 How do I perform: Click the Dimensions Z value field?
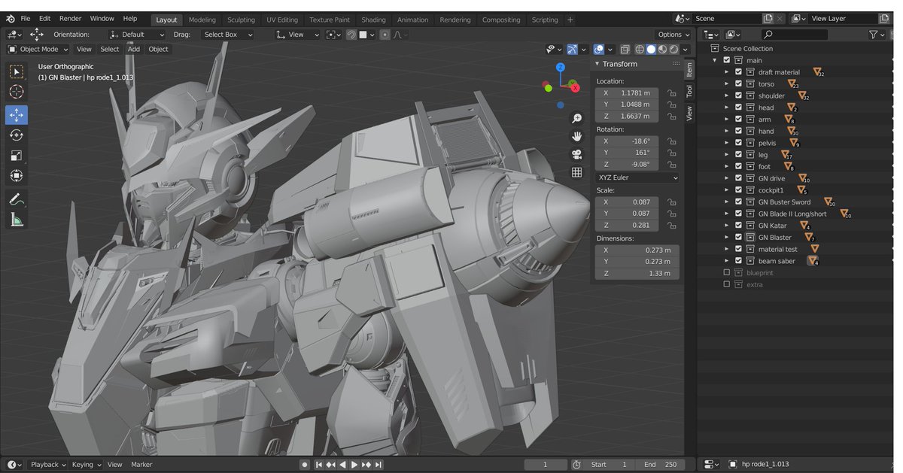(x=637, y=273)
